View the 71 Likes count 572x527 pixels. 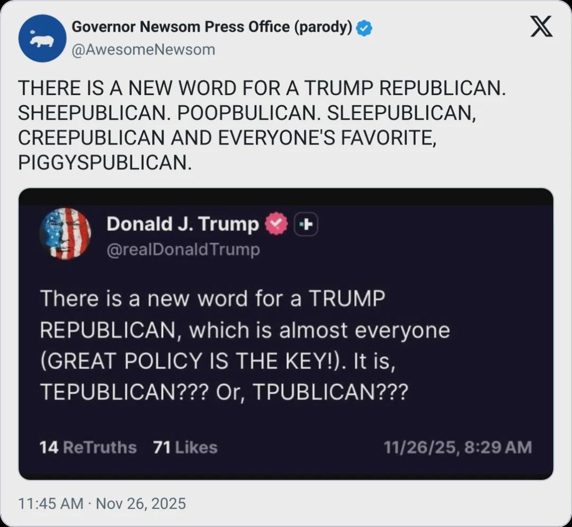[185, 448]
